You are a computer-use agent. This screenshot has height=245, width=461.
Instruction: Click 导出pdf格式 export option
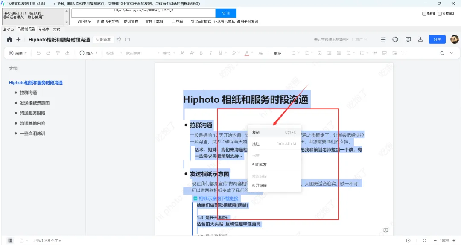coord(201,21)
